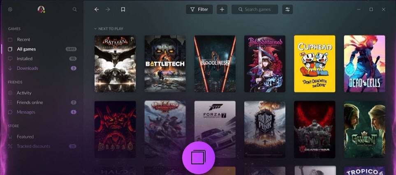Click the bookmark icon in the toolbar

[x=123, y=9]
